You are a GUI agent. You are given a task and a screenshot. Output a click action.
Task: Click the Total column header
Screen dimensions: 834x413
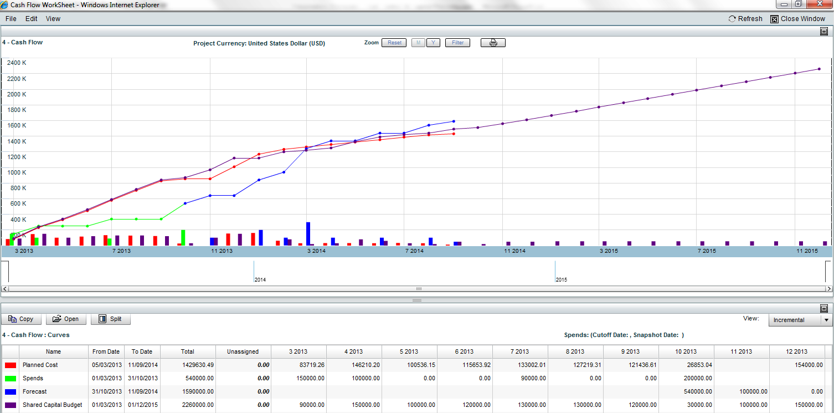pyautogui.click(x=188, y=351)
